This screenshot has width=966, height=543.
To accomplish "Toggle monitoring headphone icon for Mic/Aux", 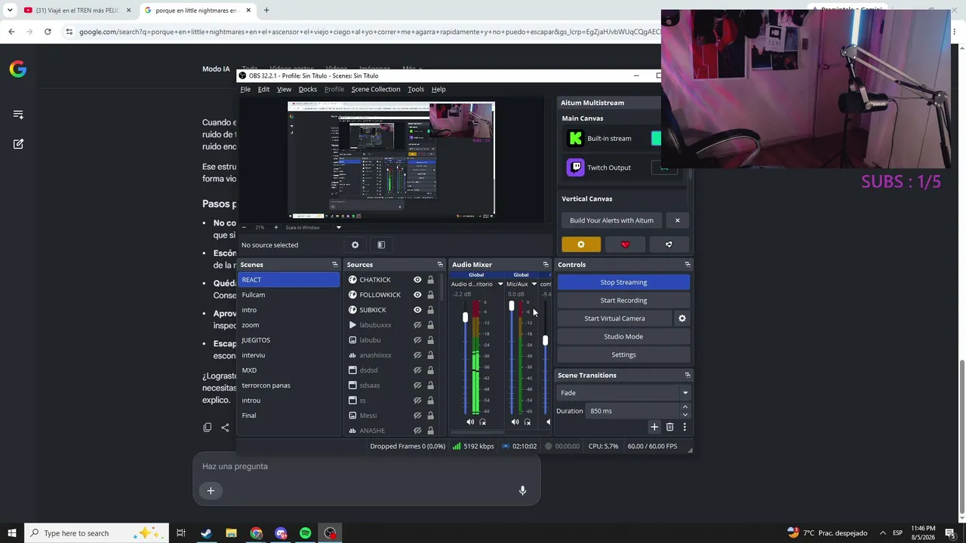I will 528,422.
